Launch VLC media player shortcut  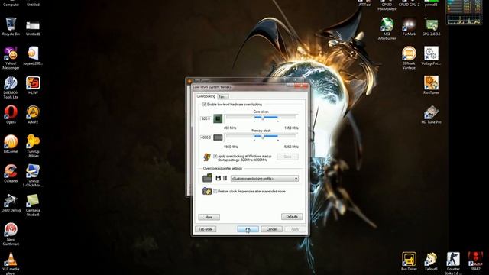[11, 264]
